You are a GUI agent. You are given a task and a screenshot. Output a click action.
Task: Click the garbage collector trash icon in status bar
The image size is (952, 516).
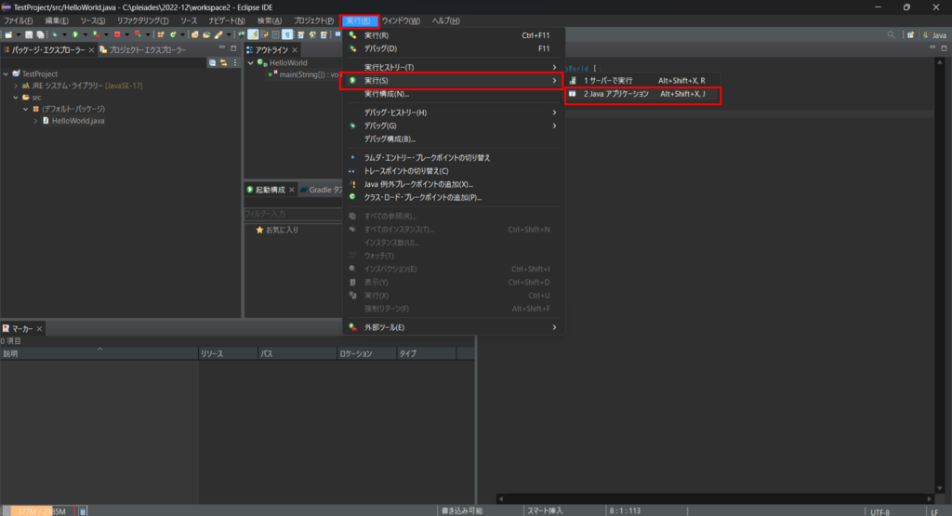coord(83,510)
